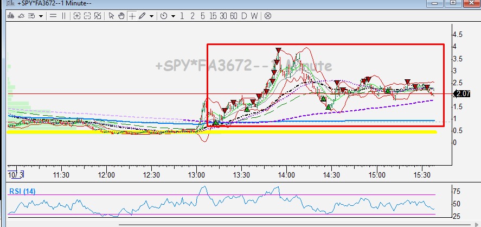Expand the drawing tools dropdown arrow
Image resolution: width=481 pixels, height=227 pixels.
(151, 16)
